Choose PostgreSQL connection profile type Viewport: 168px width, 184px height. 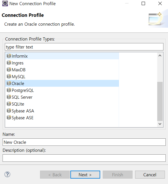pos(62,90)
